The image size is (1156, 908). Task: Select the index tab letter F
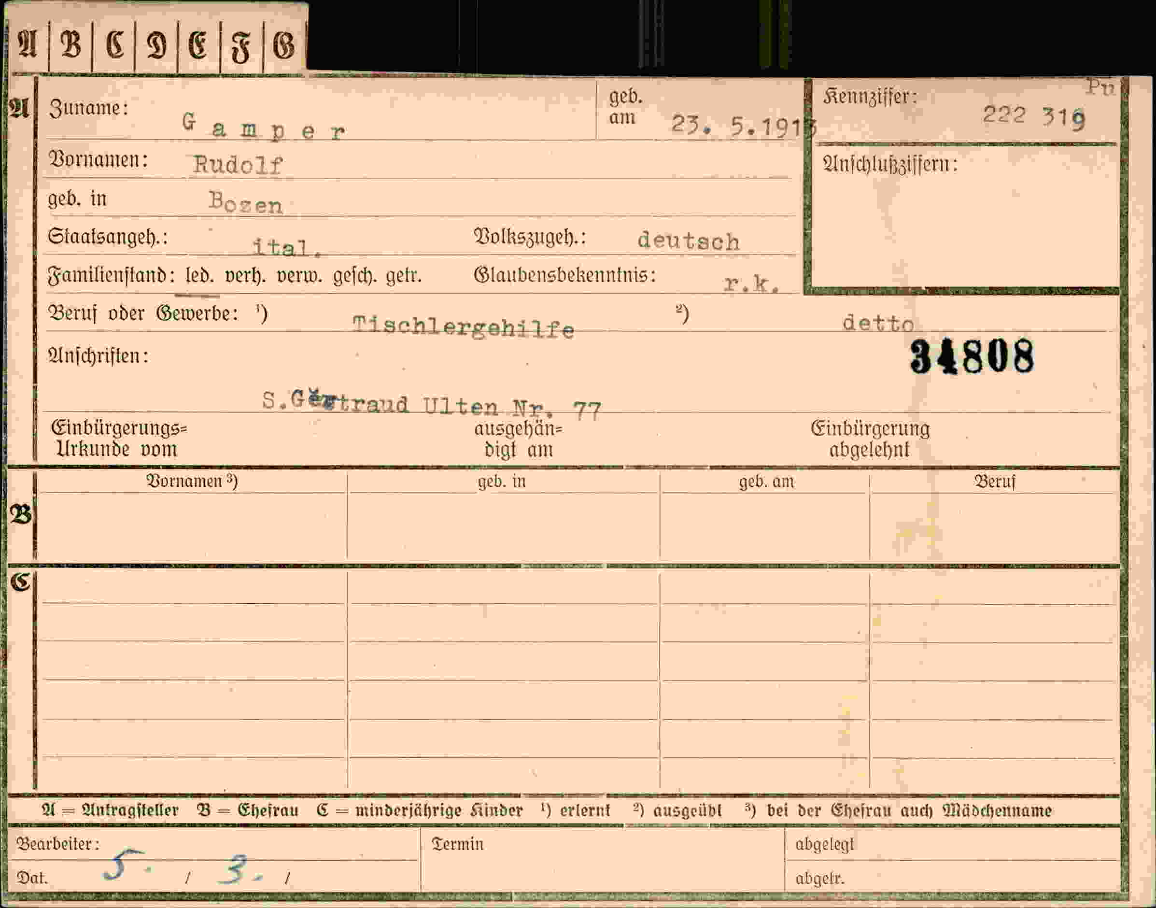[241, 48]
